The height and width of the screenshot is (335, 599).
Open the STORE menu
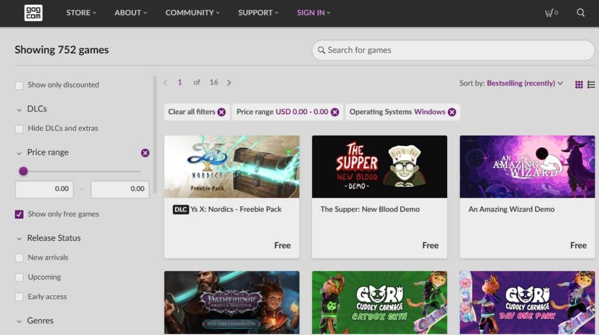click(x=79, y=13)
